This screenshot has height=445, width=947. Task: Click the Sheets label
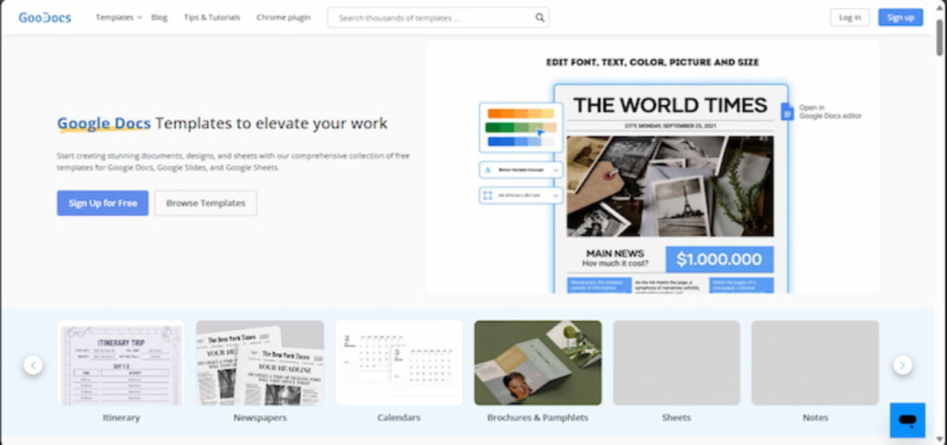click(677, 417)
